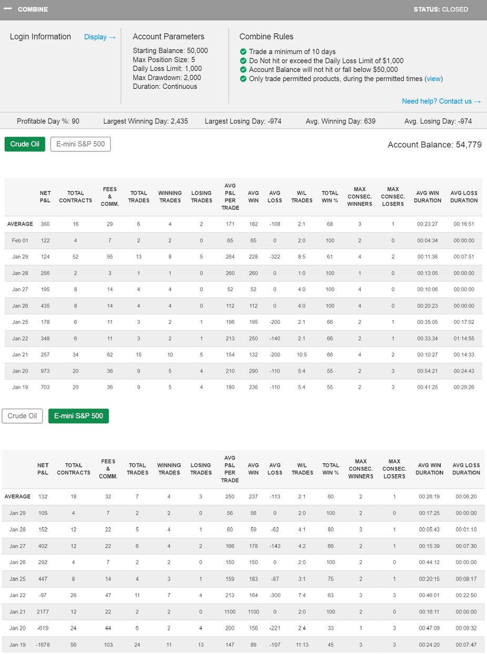Click green check beside minimum 10 days rule

[x=243, y=52]
